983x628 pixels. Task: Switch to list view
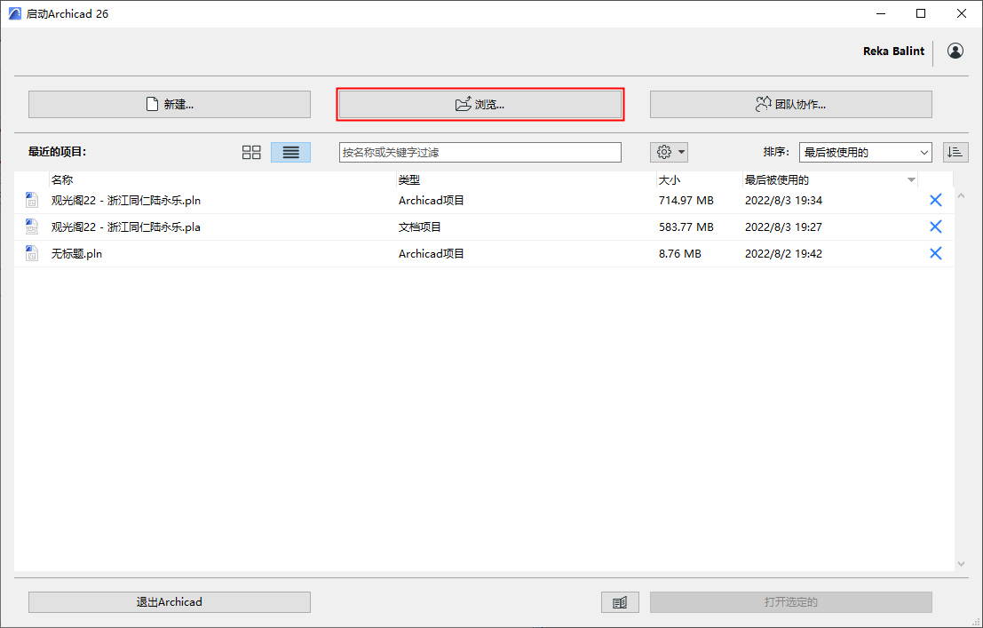point(291,153)
